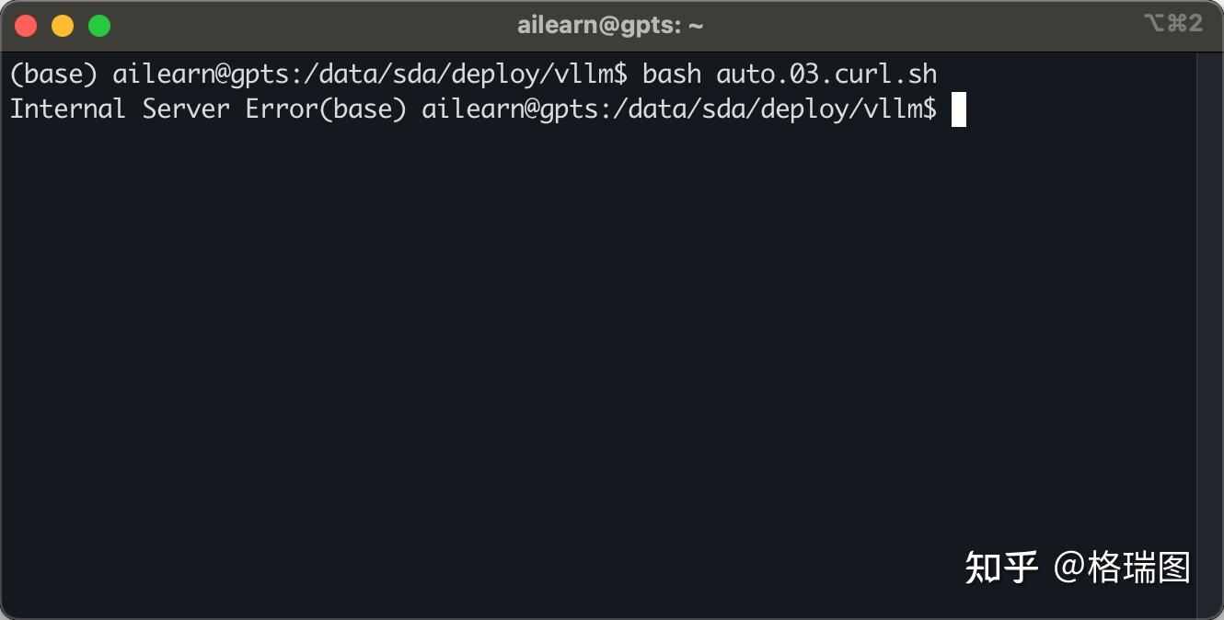1224x620 pixels.
Task: Click the 知乎 watermark logo text
Action: click(1001, 568)
